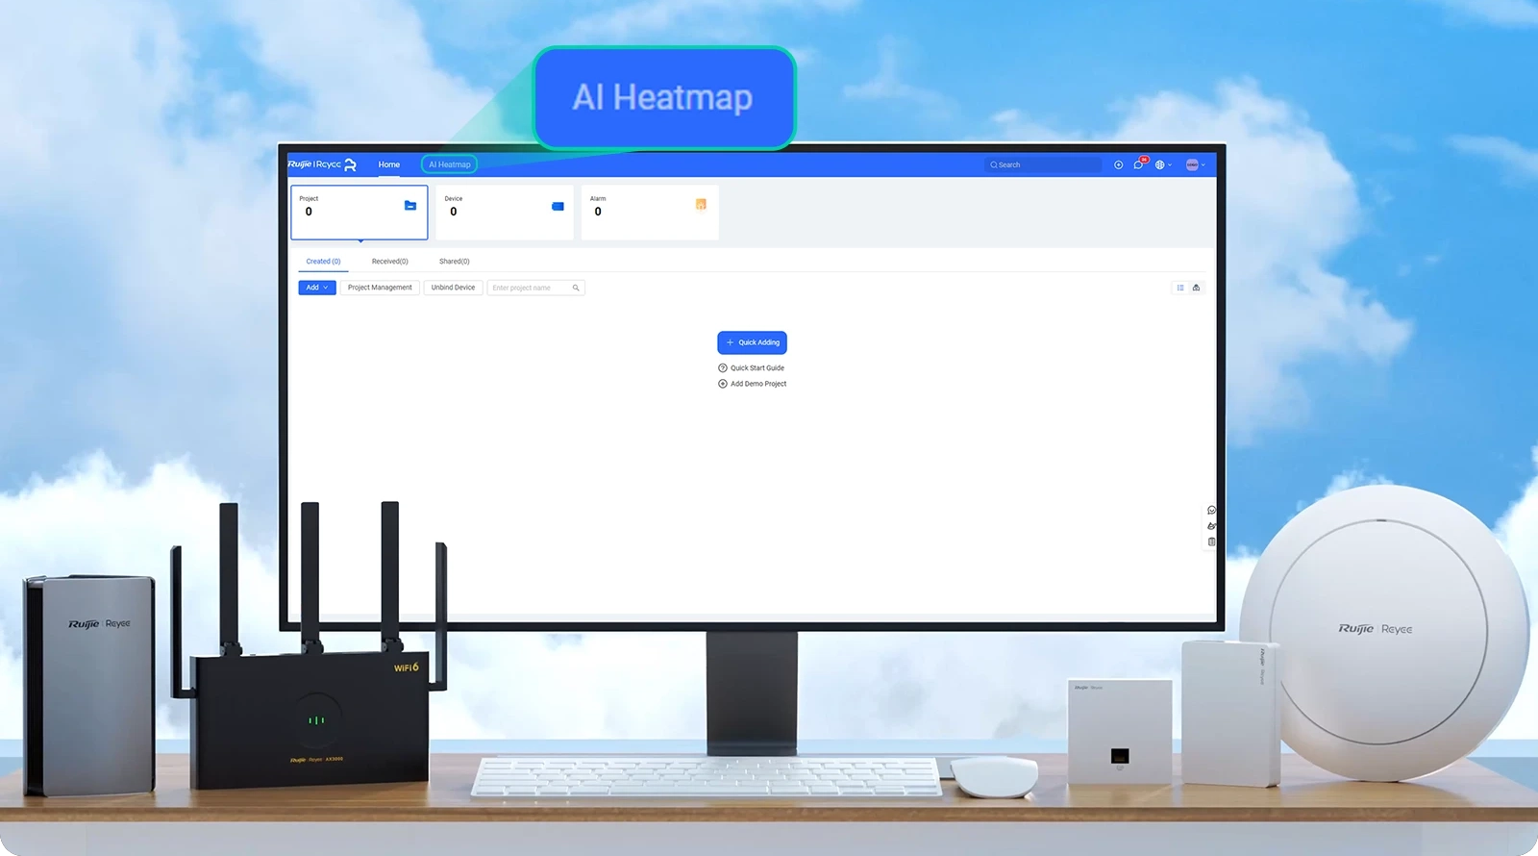Click the Project Management button
The height and width of the screenshot is (856, 1538).
pos(380,288)
